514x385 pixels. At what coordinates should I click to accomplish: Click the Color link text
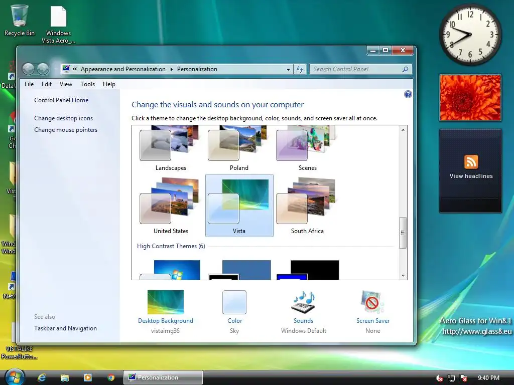pos(235,321)
